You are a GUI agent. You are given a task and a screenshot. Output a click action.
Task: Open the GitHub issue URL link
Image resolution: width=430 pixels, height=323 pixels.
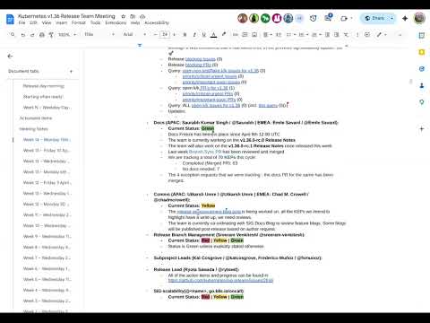220,281
